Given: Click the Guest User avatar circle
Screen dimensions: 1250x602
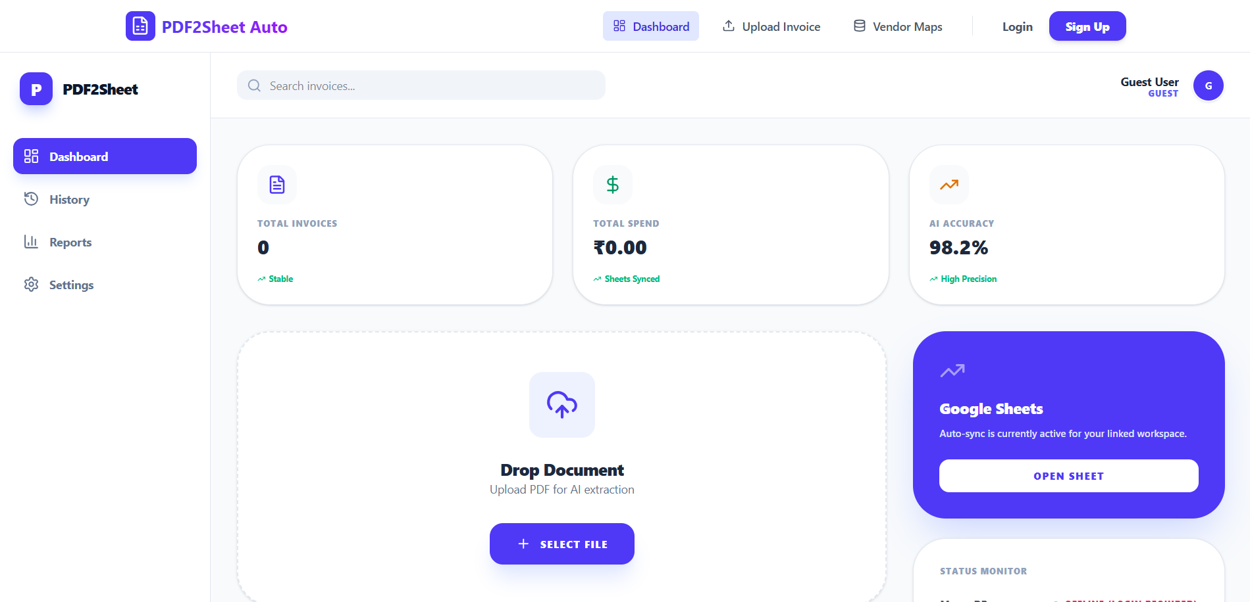Looking at the screenshot, I should (x=1208, y=85).
